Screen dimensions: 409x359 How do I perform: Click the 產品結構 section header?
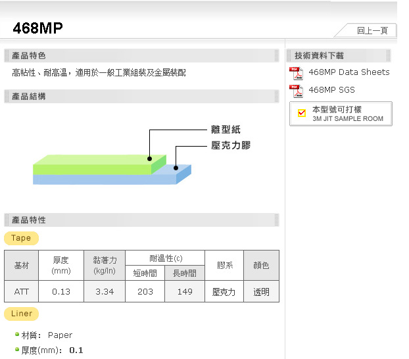pyautogui.click(x=141, y=96)
